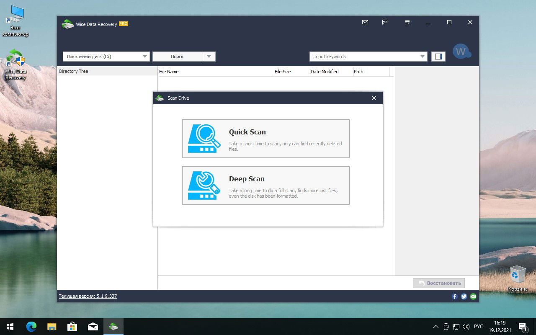Screen dimensions: 536x335
Task: Open the Twitter icon in status bar
Action: coord(464,296)
